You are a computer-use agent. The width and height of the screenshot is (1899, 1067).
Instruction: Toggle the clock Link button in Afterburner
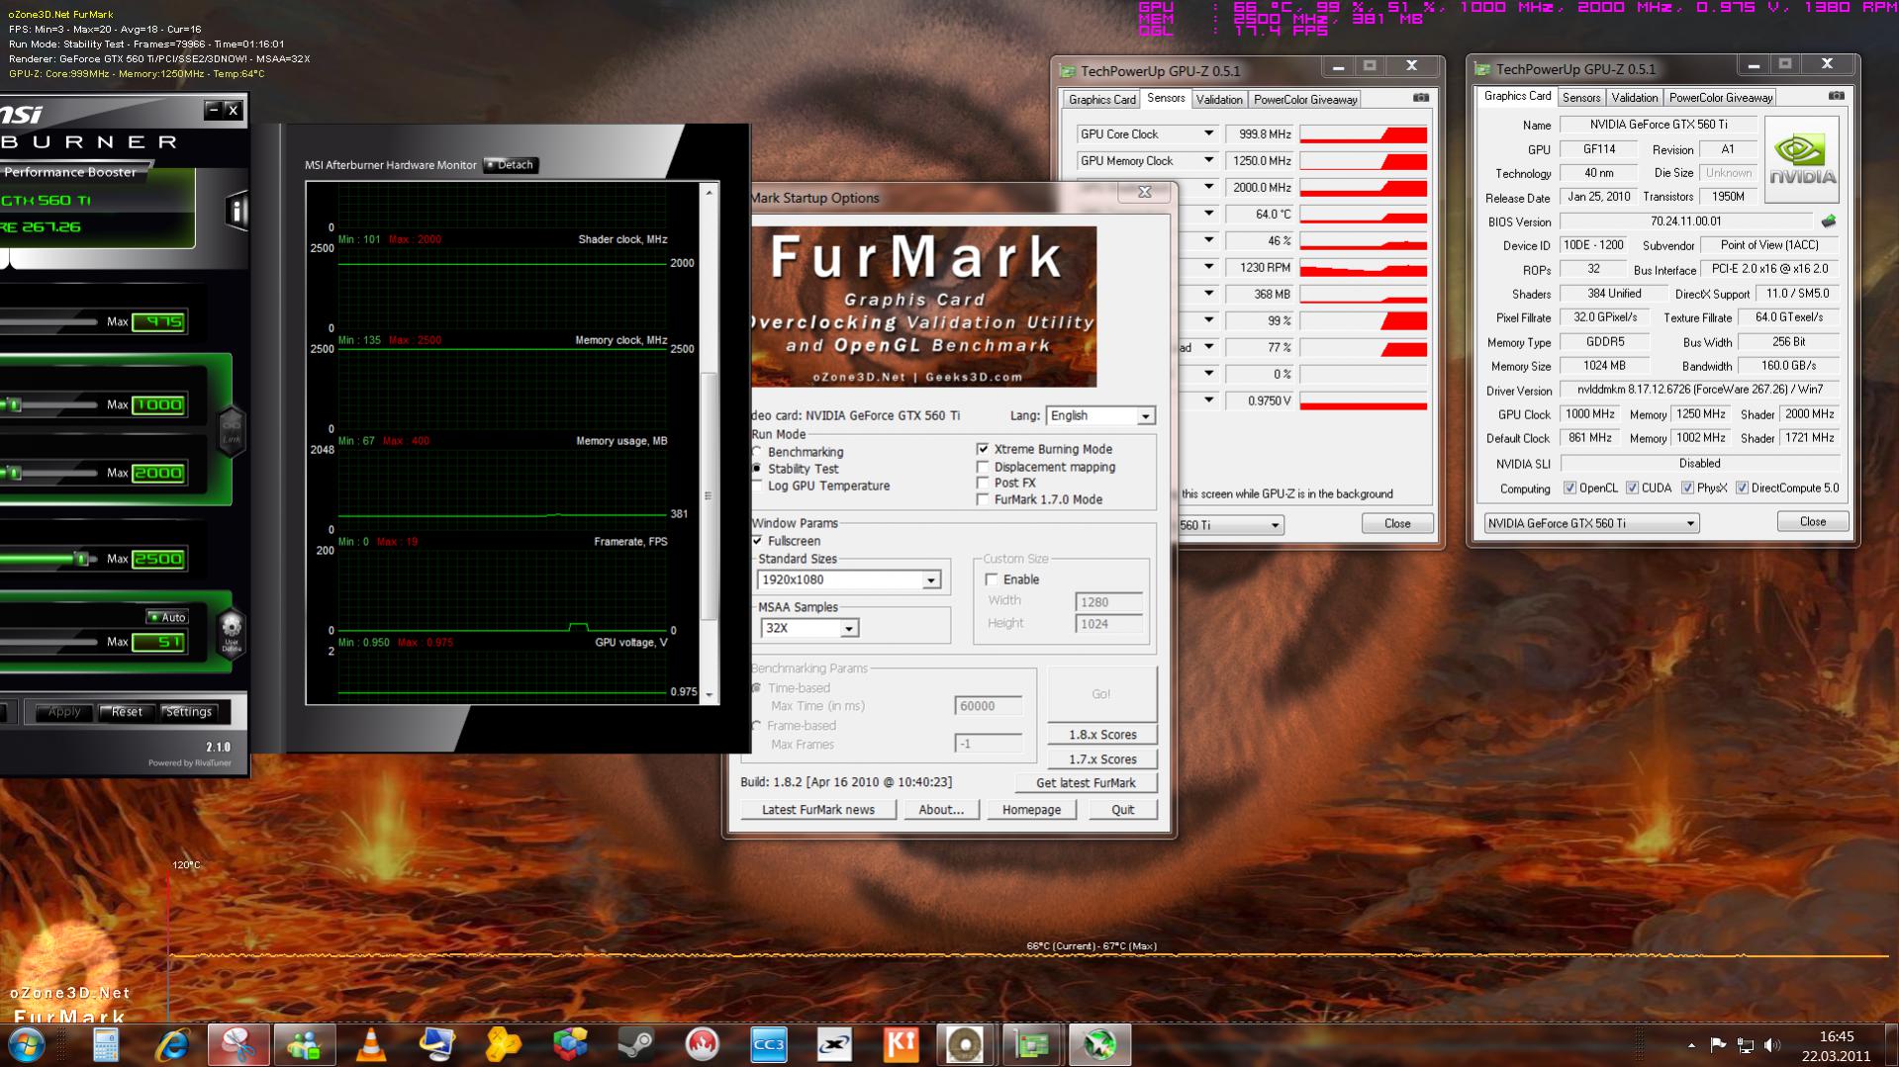231,431
